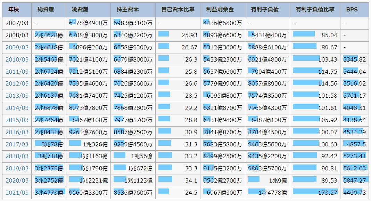Image resolution: width=371 pixels, height=201 pixels.
Task: Open the 2013/03 fiscal year link
Action: point(17,96)
